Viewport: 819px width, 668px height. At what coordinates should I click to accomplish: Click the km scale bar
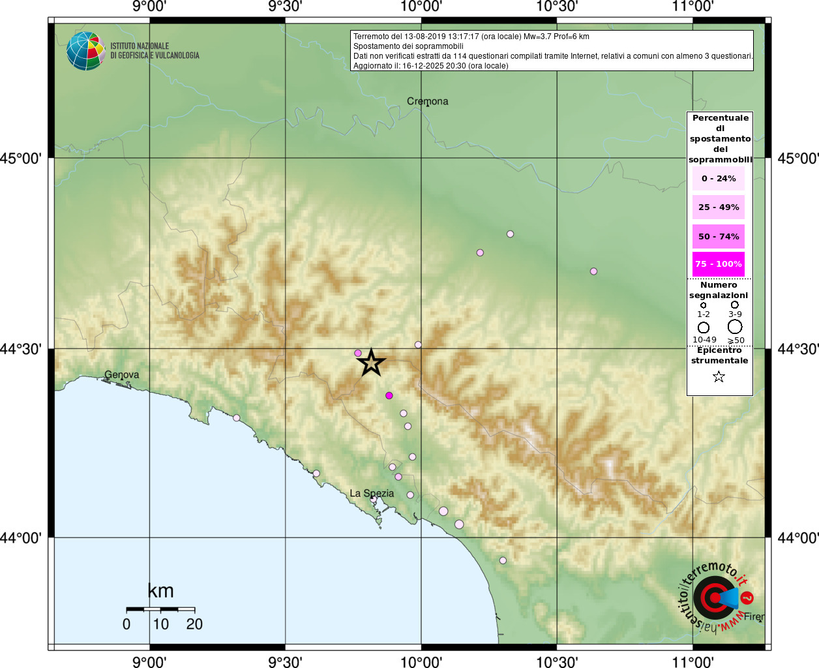coord(160,609)
